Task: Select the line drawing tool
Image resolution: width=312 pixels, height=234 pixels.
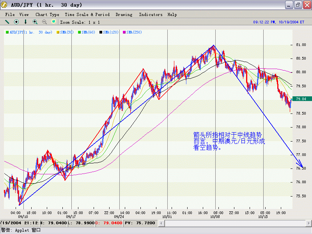Action: [x=7, y=22]
